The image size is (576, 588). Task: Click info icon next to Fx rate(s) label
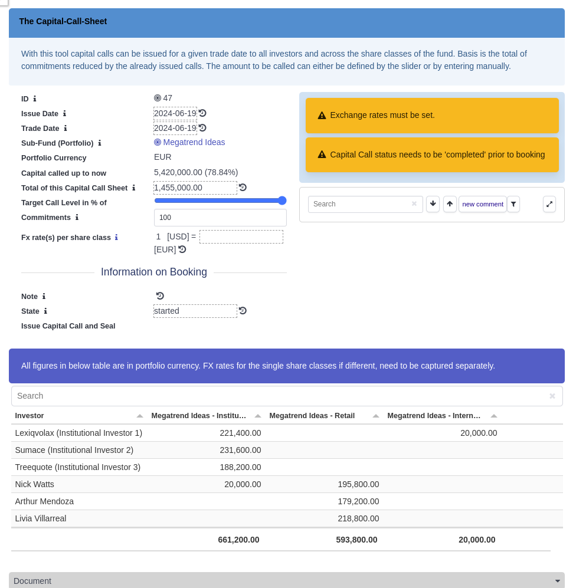[116, 238]
